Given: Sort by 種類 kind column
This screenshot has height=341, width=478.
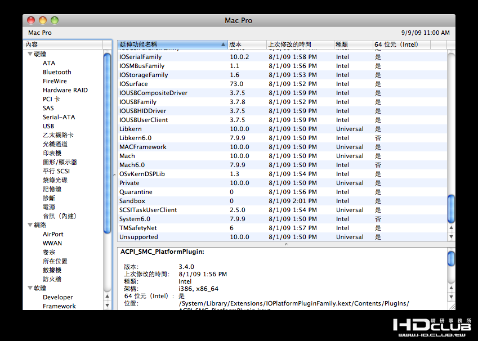Looking at the screenshot, I should (354, 44).
